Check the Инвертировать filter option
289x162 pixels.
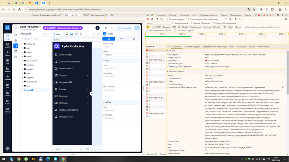[173, 23]
